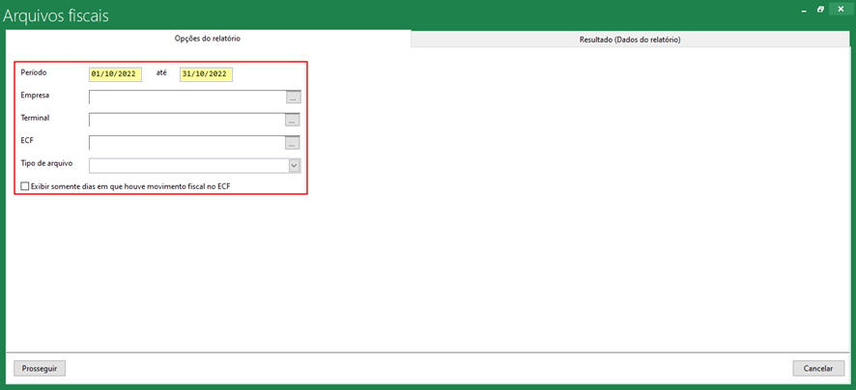Close the Arquivos fiscais window
The width and height of the screenshot is (856, 390).
pyautogui.click(x=840, y=9)
